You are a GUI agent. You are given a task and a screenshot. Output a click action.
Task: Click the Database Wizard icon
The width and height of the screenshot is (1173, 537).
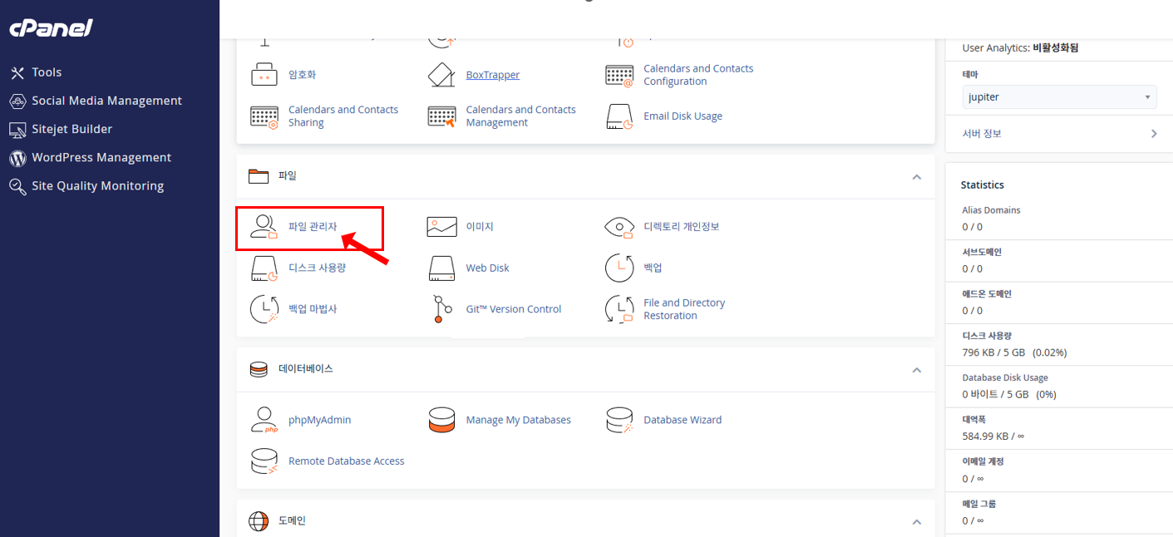point(619,420)
